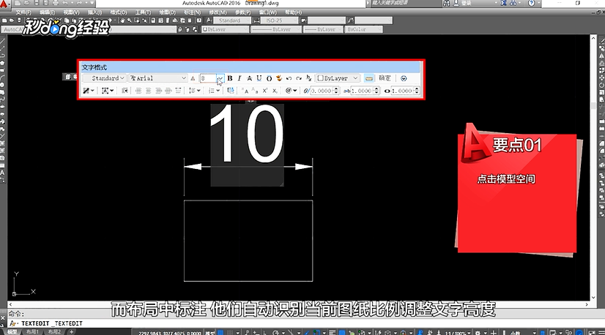Click Redo in Text Formatting toolbar
The height and width of the screenshot is (335, 605).
pos(299,78)
